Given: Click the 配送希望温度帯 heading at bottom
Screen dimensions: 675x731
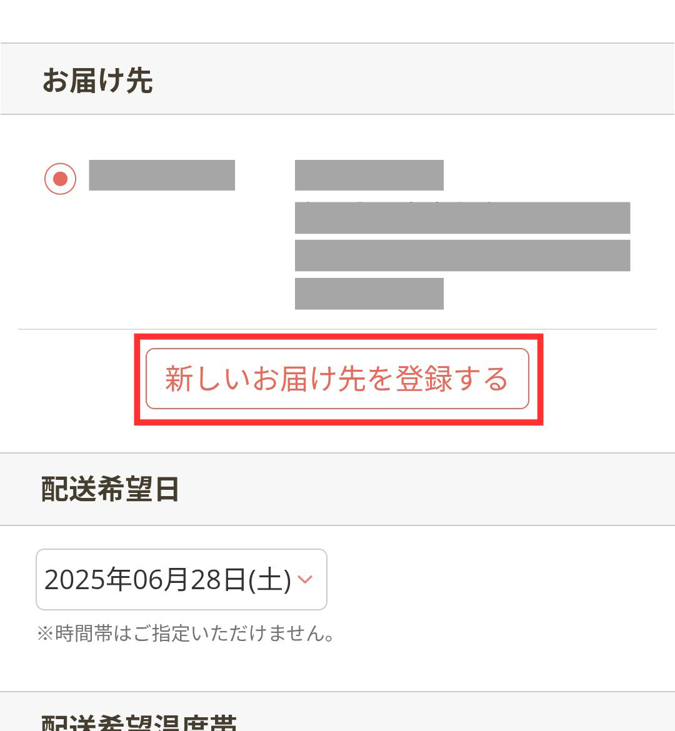Looking at the screenshot, I should point(139,722).
